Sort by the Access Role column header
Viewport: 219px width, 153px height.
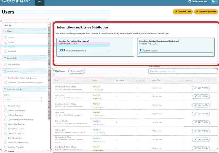tap(156, 80)
